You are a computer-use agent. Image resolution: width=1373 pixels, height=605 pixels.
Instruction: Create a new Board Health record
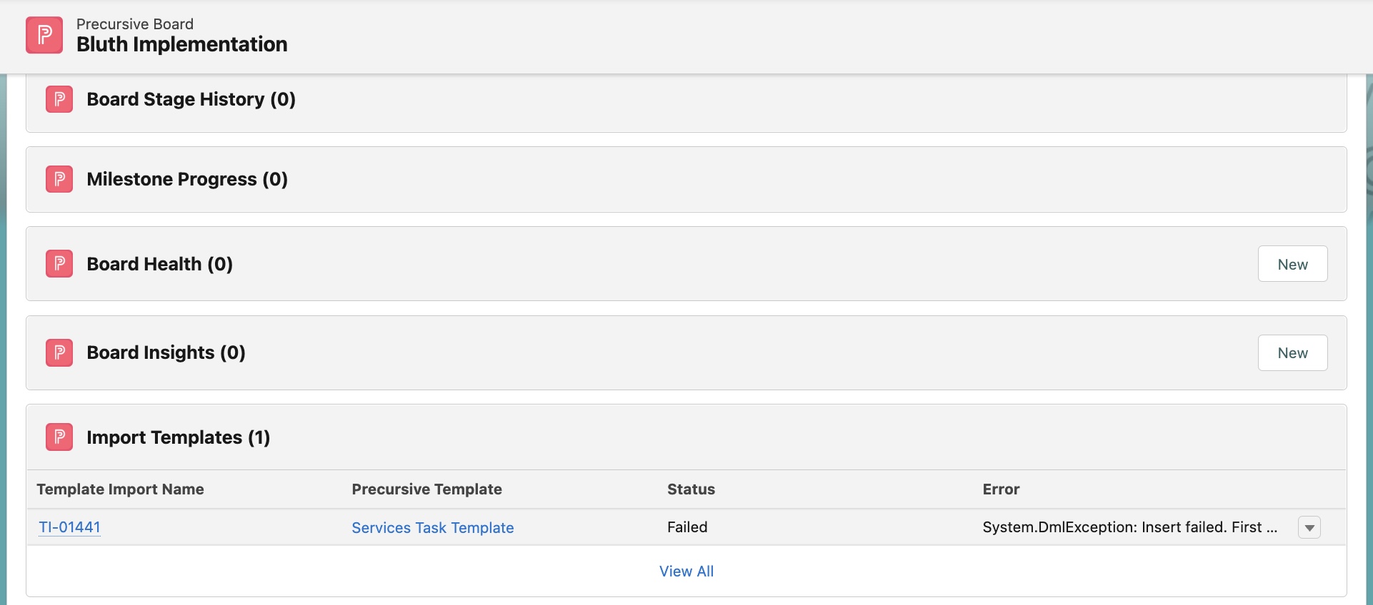point(1292,264)
